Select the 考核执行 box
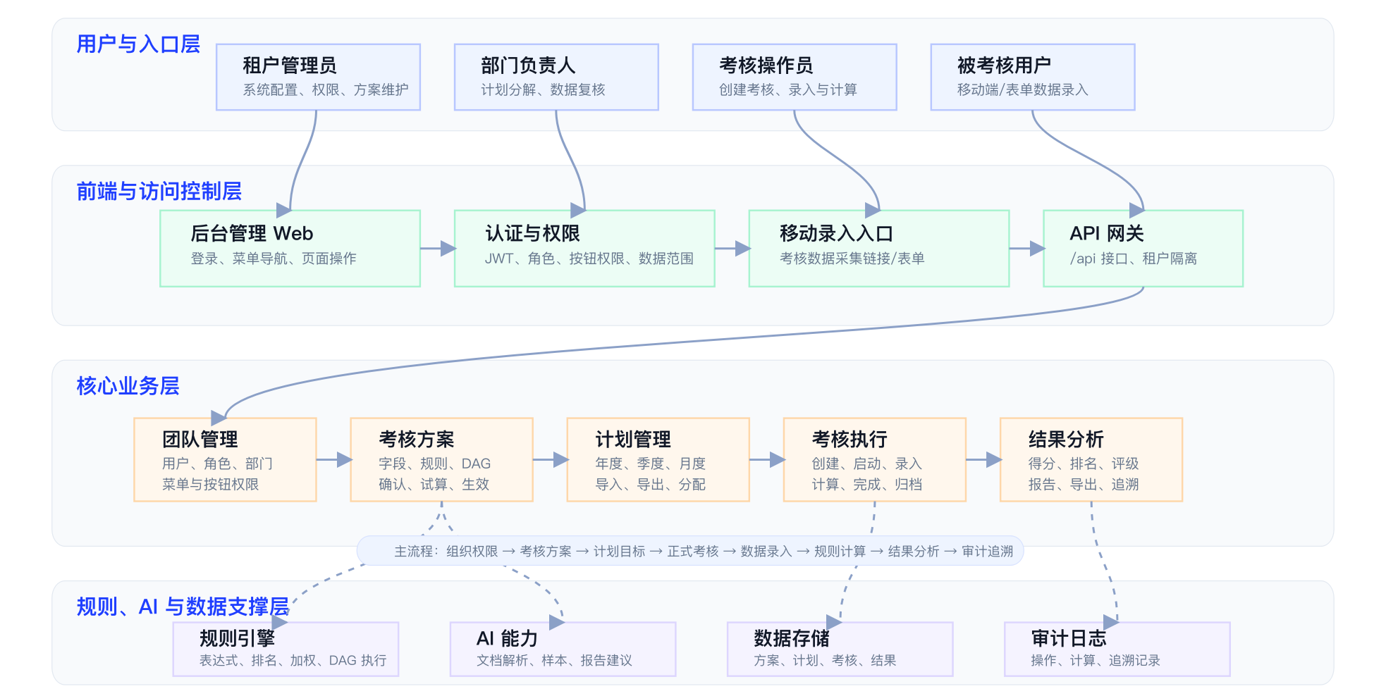1386x696 pixels. click(874, 459)
